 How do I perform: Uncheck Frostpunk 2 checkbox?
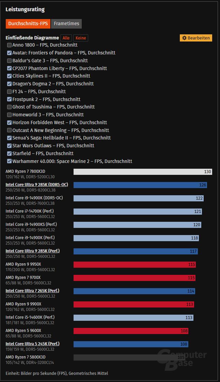click(x=9, y=99)
